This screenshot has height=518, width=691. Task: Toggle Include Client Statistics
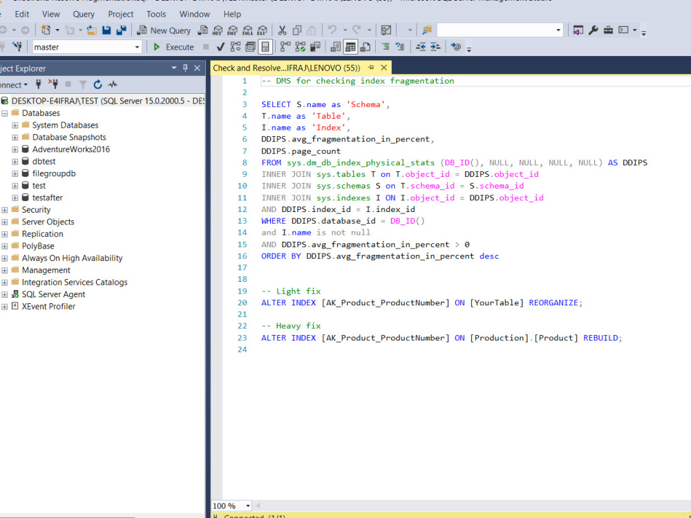click(315, 47)
